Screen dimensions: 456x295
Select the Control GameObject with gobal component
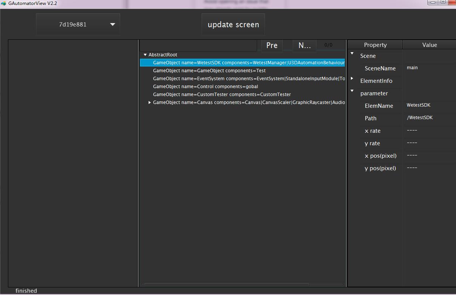[205, 86]
